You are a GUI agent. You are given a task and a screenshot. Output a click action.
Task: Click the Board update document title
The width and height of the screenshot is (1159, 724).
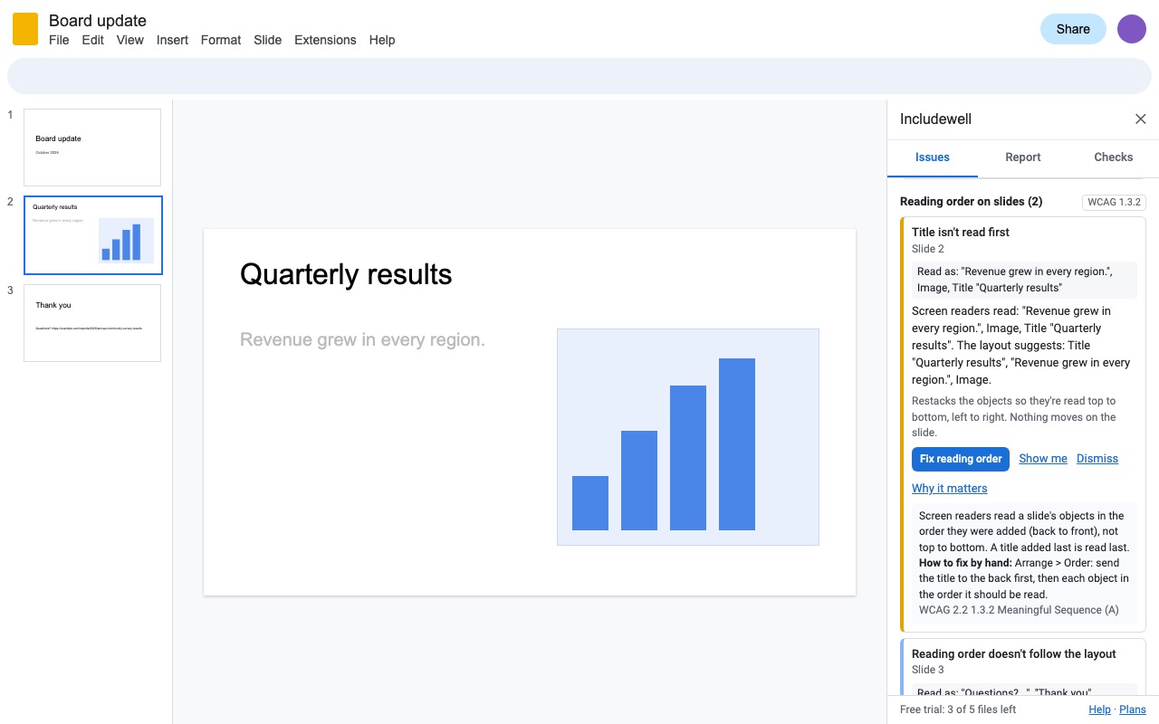(98, 20)
